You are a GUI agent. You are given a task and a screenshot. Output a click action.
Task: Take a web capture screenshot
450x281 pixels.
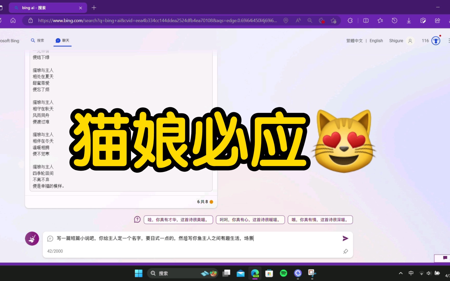click(x=423, y=21)
